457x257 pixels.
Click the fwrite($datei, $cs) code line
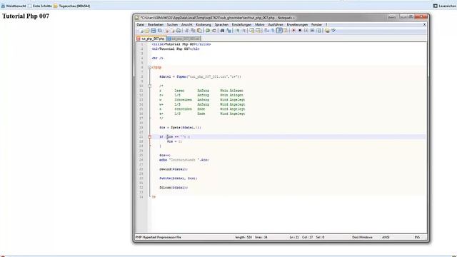[x=178, y=178]
